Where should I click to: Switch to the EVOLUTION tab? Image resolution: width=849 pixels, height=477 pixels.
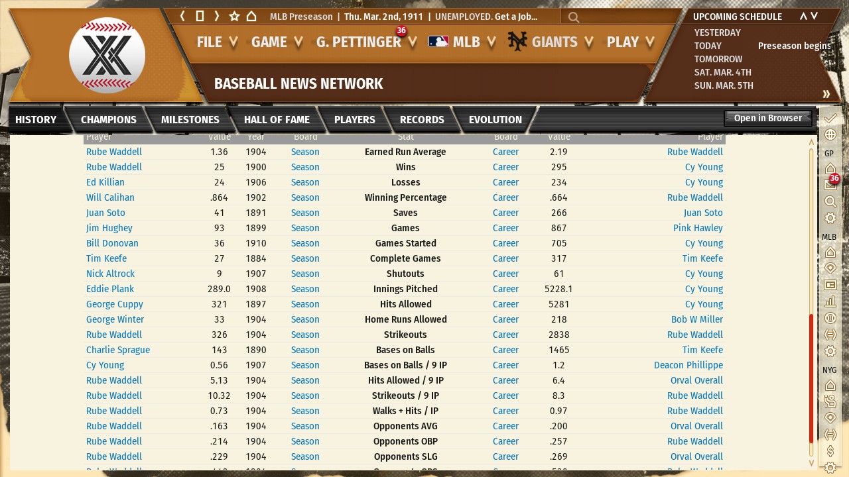(x=495, y=120)
